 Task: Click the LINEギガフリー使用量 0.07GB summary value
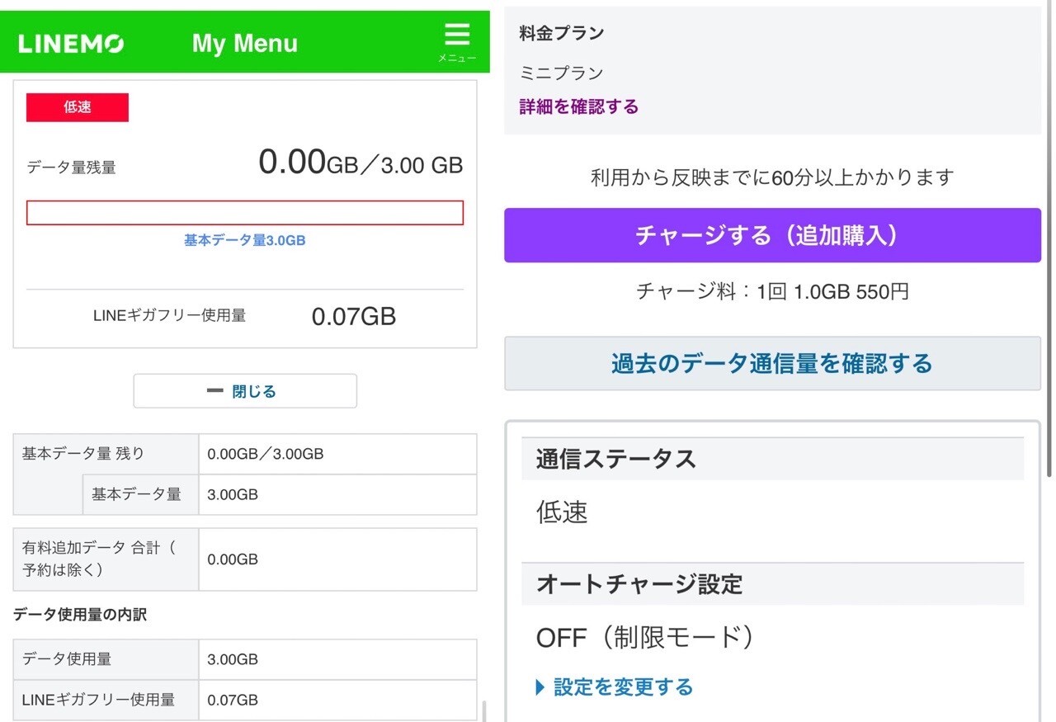pos(354,316)
